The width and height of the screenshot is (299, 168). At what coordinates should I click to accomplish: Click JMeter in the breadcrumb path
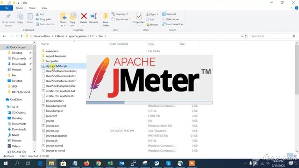coord(59,36)
